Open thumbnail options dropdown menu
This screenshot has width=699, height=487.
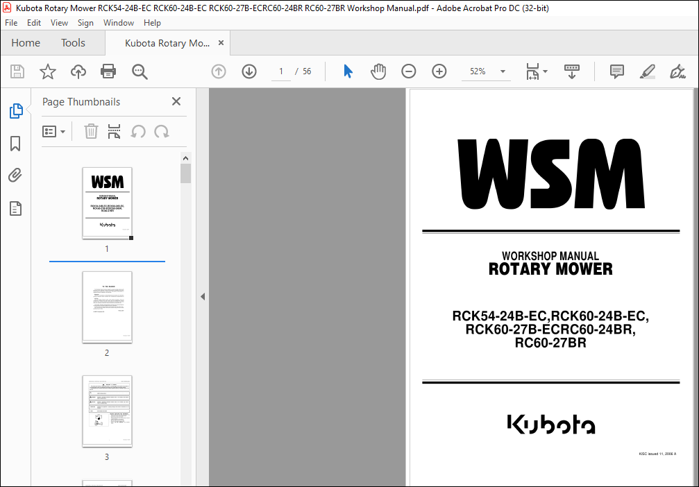point(54,131)
